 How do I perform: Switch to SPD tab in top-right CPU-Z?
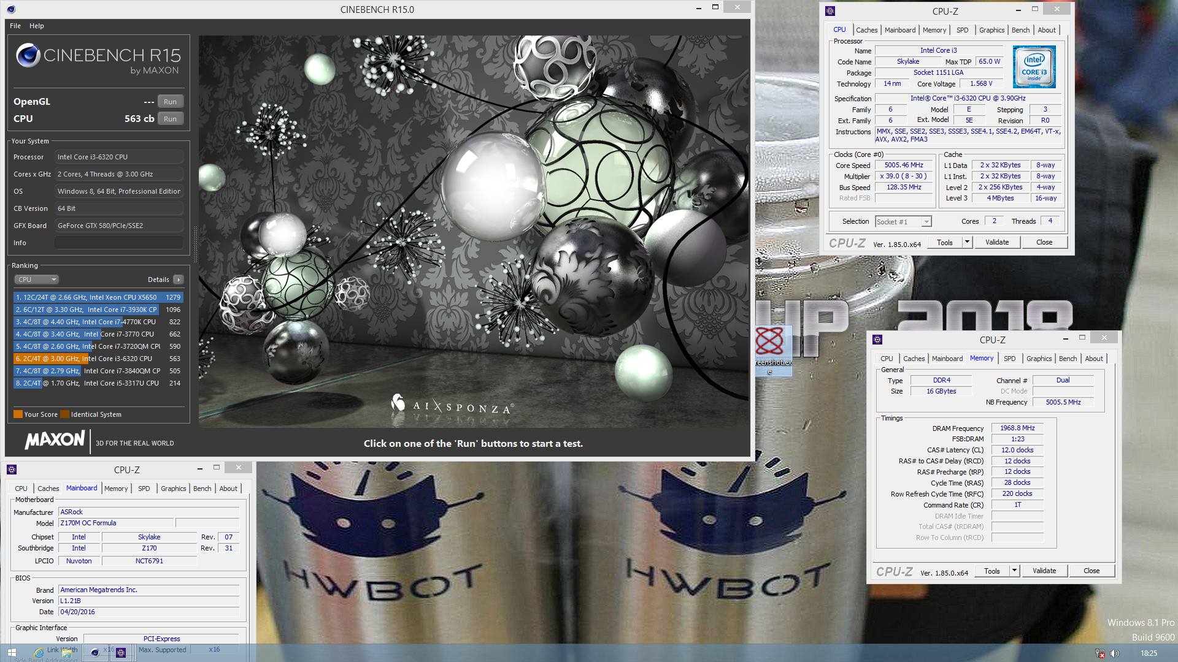click(x=962, y=30)
